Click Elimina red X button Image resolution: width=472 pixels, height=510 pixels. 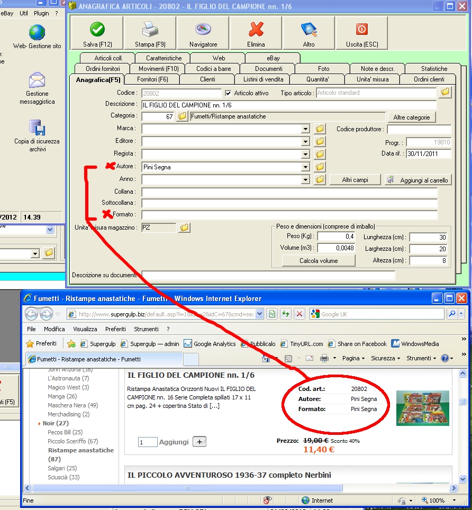256,33
